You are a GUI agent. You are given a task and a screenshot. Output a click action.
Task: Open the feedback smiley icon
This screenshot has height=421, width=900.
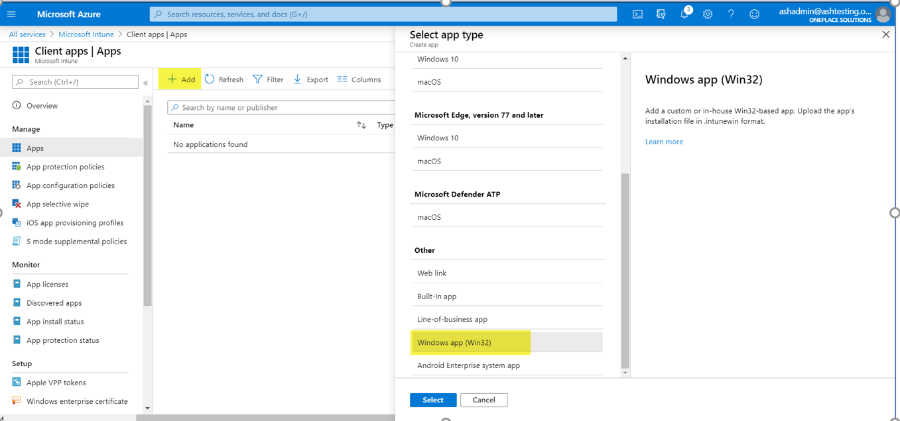click(754, 14)
